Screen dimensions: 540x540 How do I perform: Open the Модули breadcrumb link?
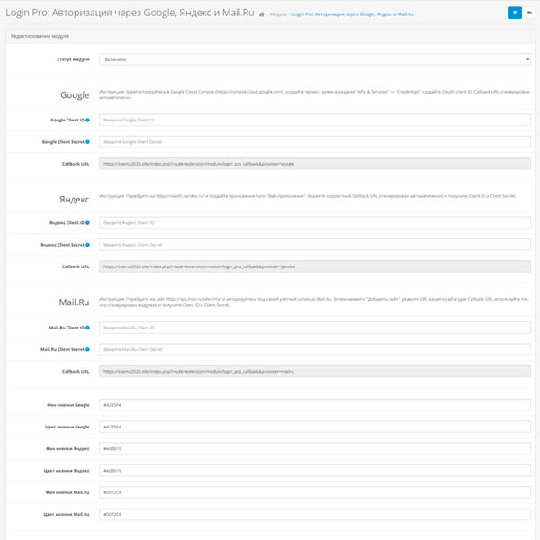click(278, 14)
